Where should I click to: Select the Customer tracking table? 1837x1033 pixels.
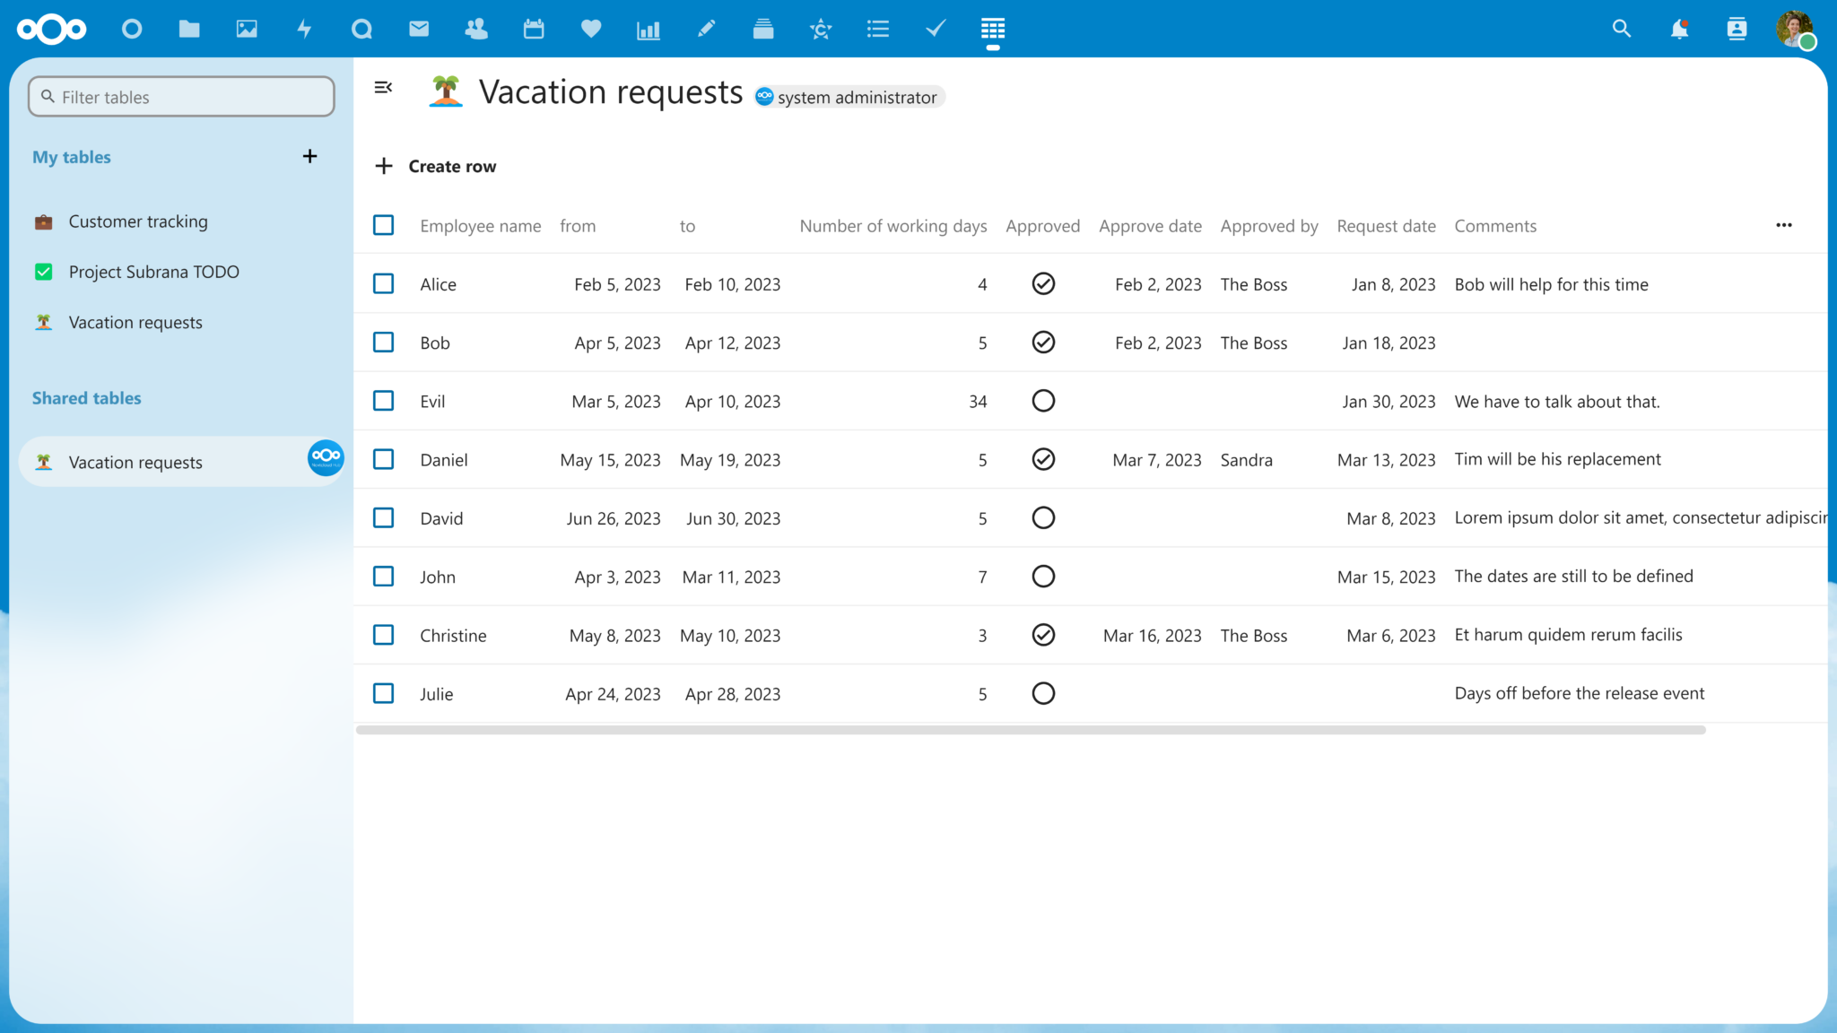(138, 221)
